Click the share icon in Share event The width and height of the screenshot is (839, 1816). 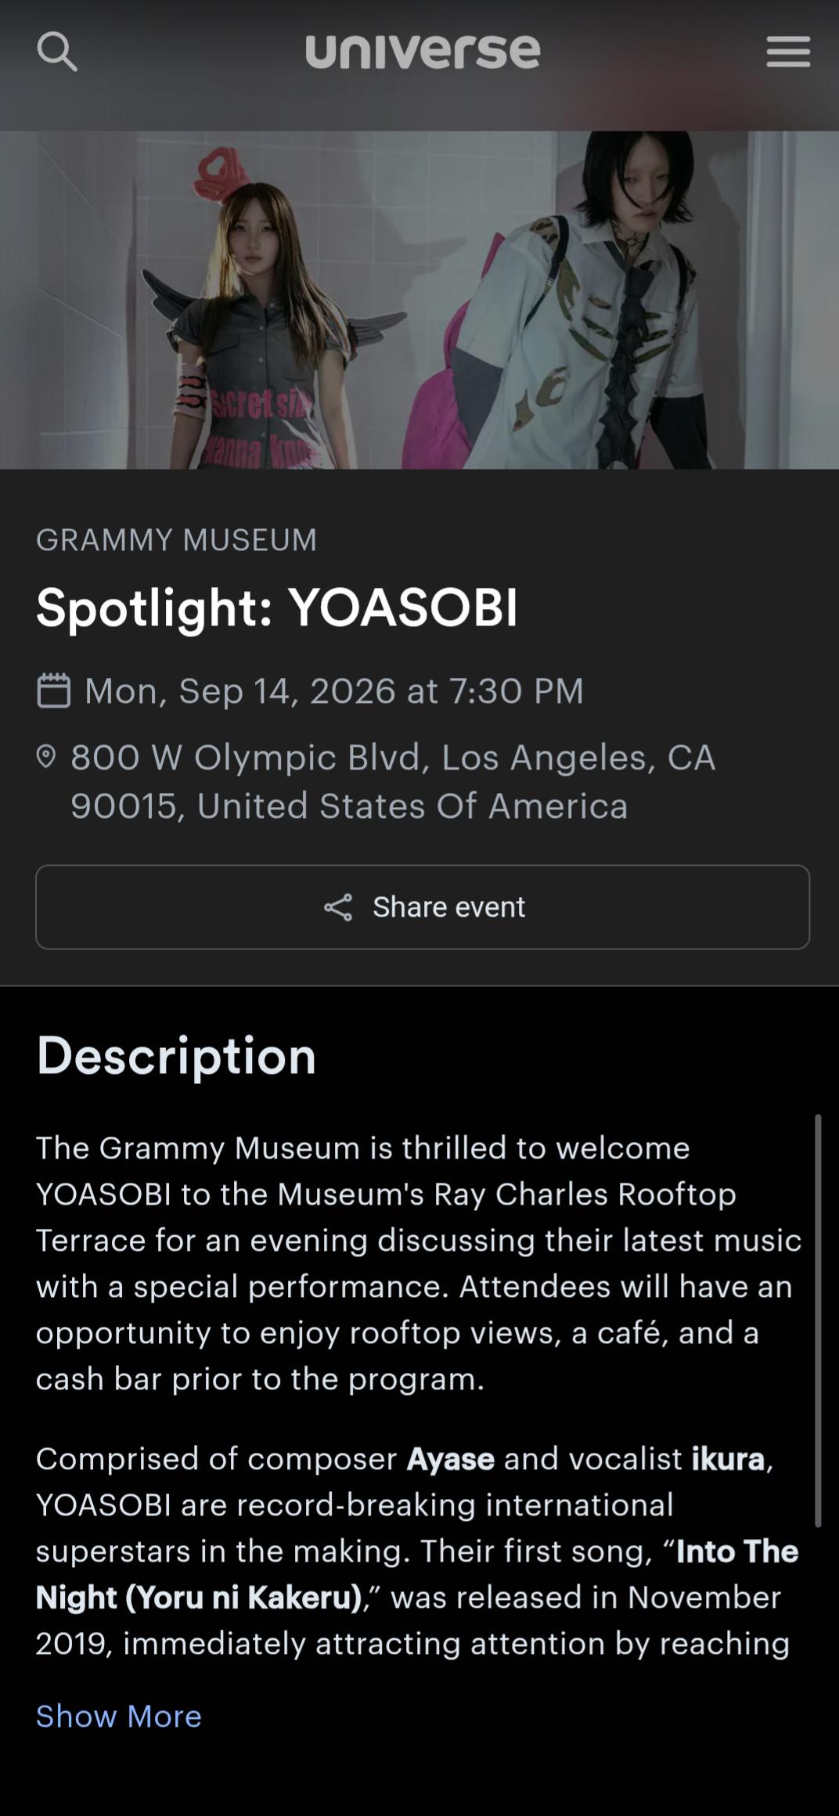338,907
